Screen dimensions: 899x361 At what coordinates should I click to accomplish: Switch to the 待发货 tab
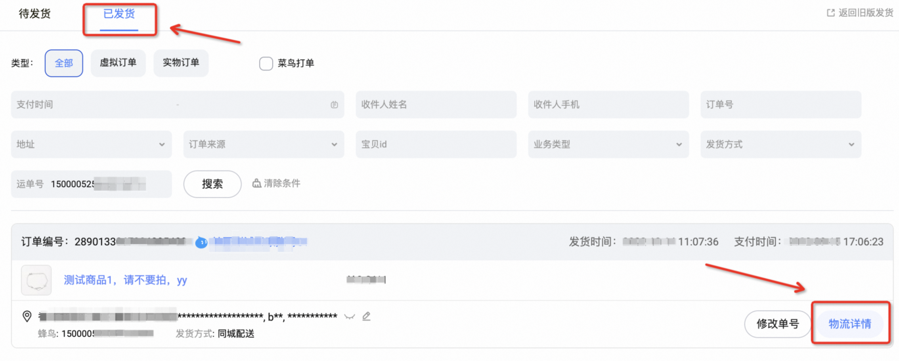click(x=35, y=14)
